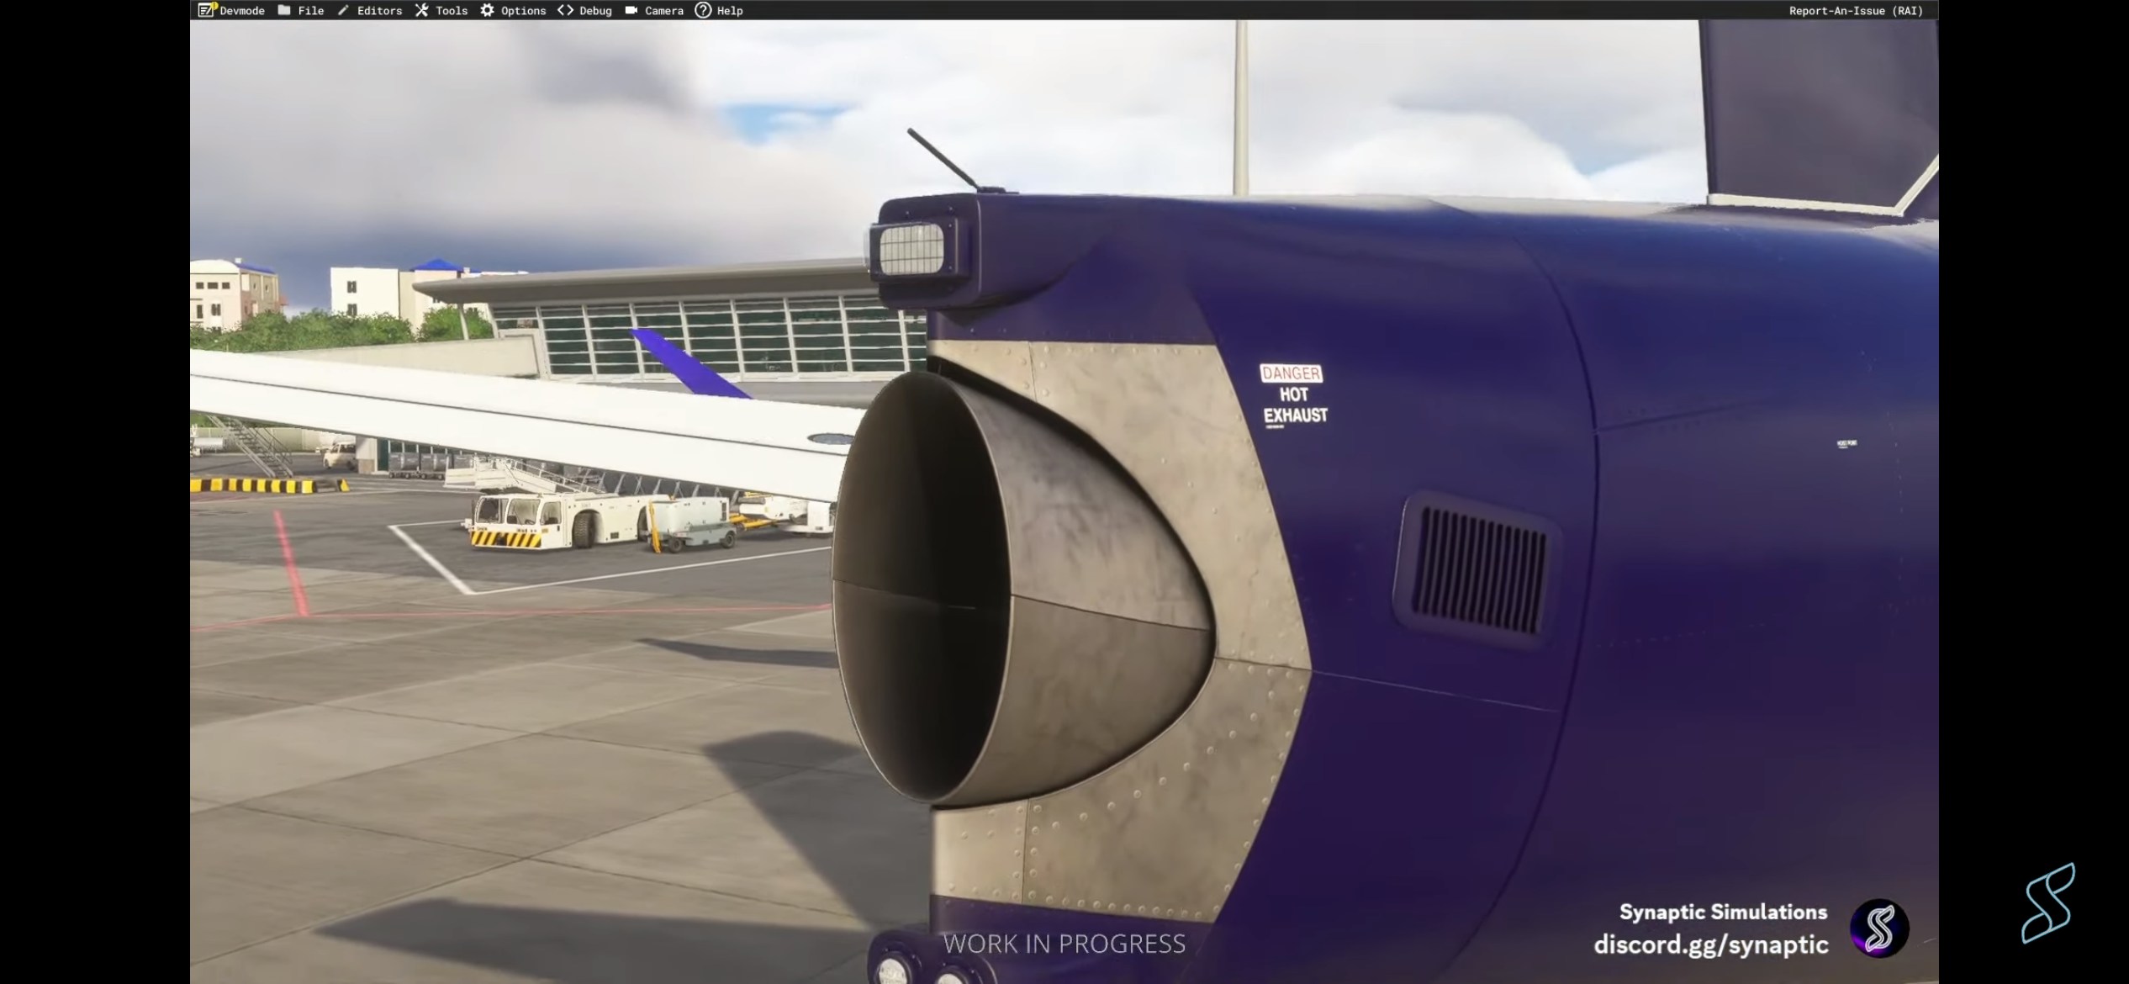Follow the discord.gg/synaptic link
The height and width of the screenshot is (984, 2129).
click(x=1710, y=944)
